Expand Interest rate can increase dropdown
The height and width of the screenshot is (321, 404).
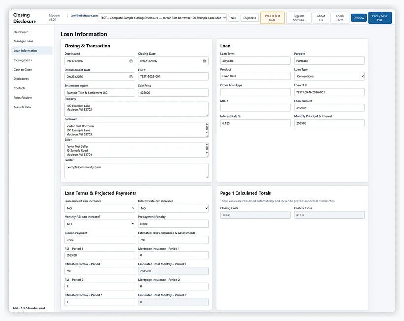[173, 208]
